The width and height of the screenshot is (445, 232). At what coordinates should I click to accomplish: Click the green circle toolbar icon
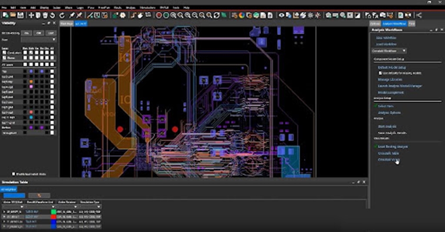click(166, 15)
